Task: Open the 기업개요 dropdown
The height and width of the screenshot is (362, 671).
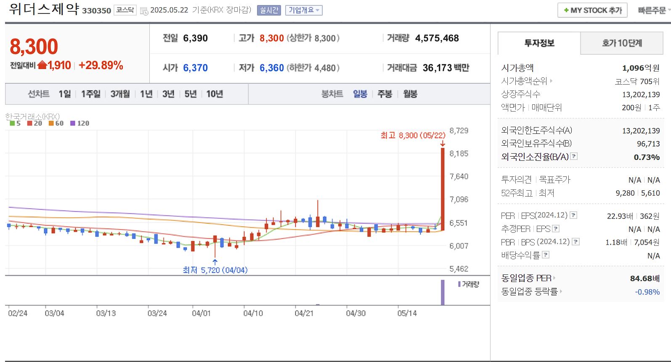Action: [304, 10]
